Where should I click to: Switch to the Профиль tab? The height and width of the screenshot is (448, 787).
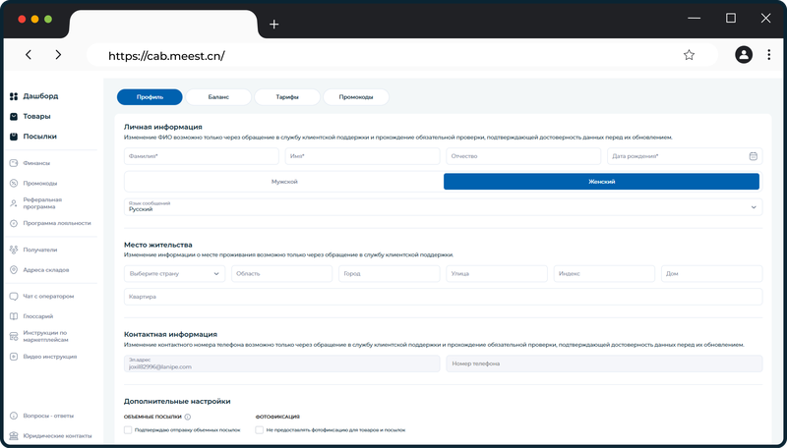[x=150, y=97]
